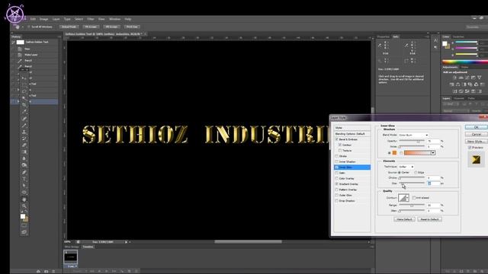Select the Healing Brush tool
488x274 pixels.
tap(24, 119)
